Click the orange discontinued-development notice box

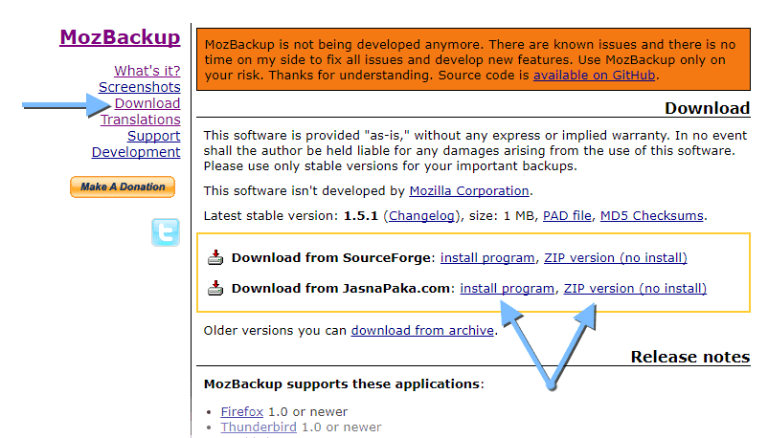pyautogui.click(x=473, y=59)
